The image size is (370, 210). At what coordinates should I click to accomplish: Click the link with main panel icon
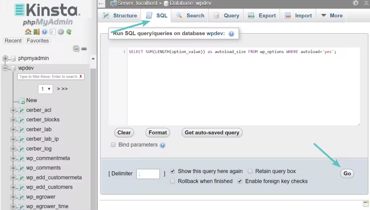click(84, 49)
